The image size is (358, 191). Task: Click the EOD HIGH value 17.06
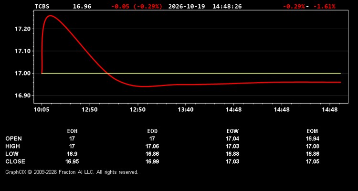pyautogui.click(x=152, y=146)
